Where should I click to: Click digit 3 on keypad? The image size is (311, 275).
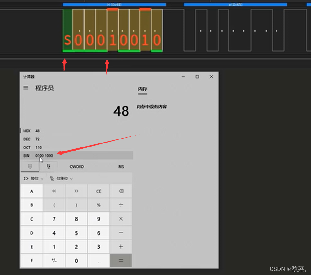click(98, 247)
